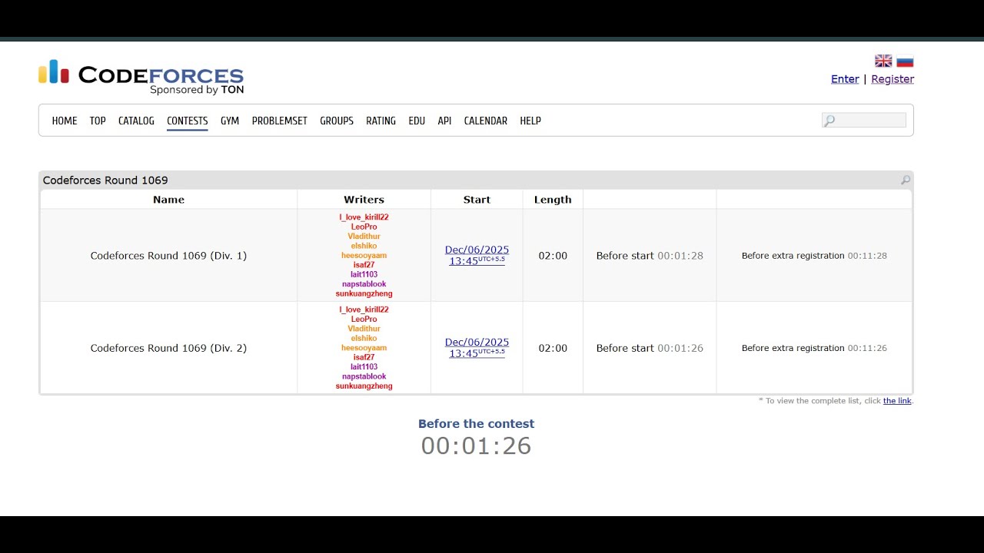Open writer napstablook profile in Div. 1 row
The image size is (984, 553).
coord(364,284)
